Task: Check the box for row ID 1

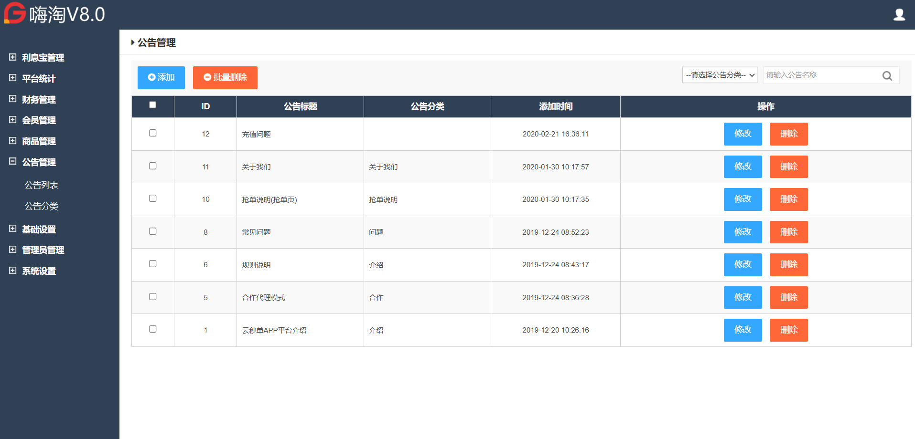Action: click(153, 329)
